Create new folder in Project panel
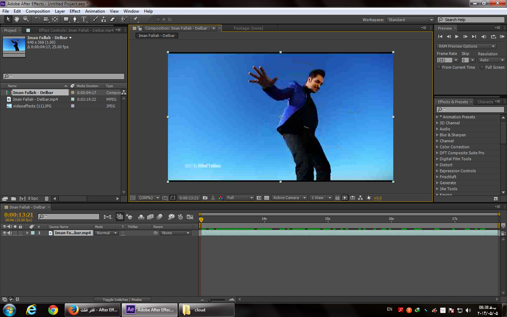This screenshot has height=317, width=507. [x=13, y=199]
